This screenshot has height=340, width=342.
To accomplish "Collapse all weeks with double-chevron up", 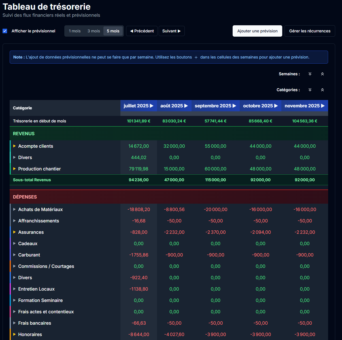I will tap(322, 74).
